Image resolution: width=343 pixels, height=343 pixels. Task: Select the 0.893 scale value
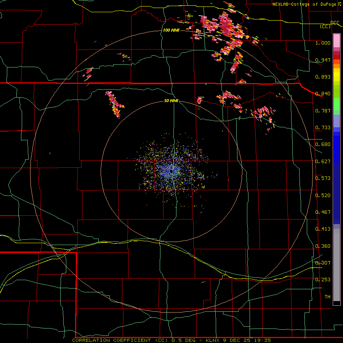(323, 77)
